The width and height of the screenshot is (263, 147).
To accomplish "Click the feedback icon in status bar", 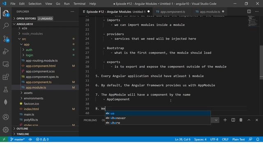I will [250, 139].
